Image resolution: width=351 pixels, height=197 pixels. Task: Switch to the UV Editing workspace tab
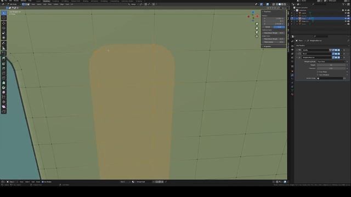tap(65, 1)
